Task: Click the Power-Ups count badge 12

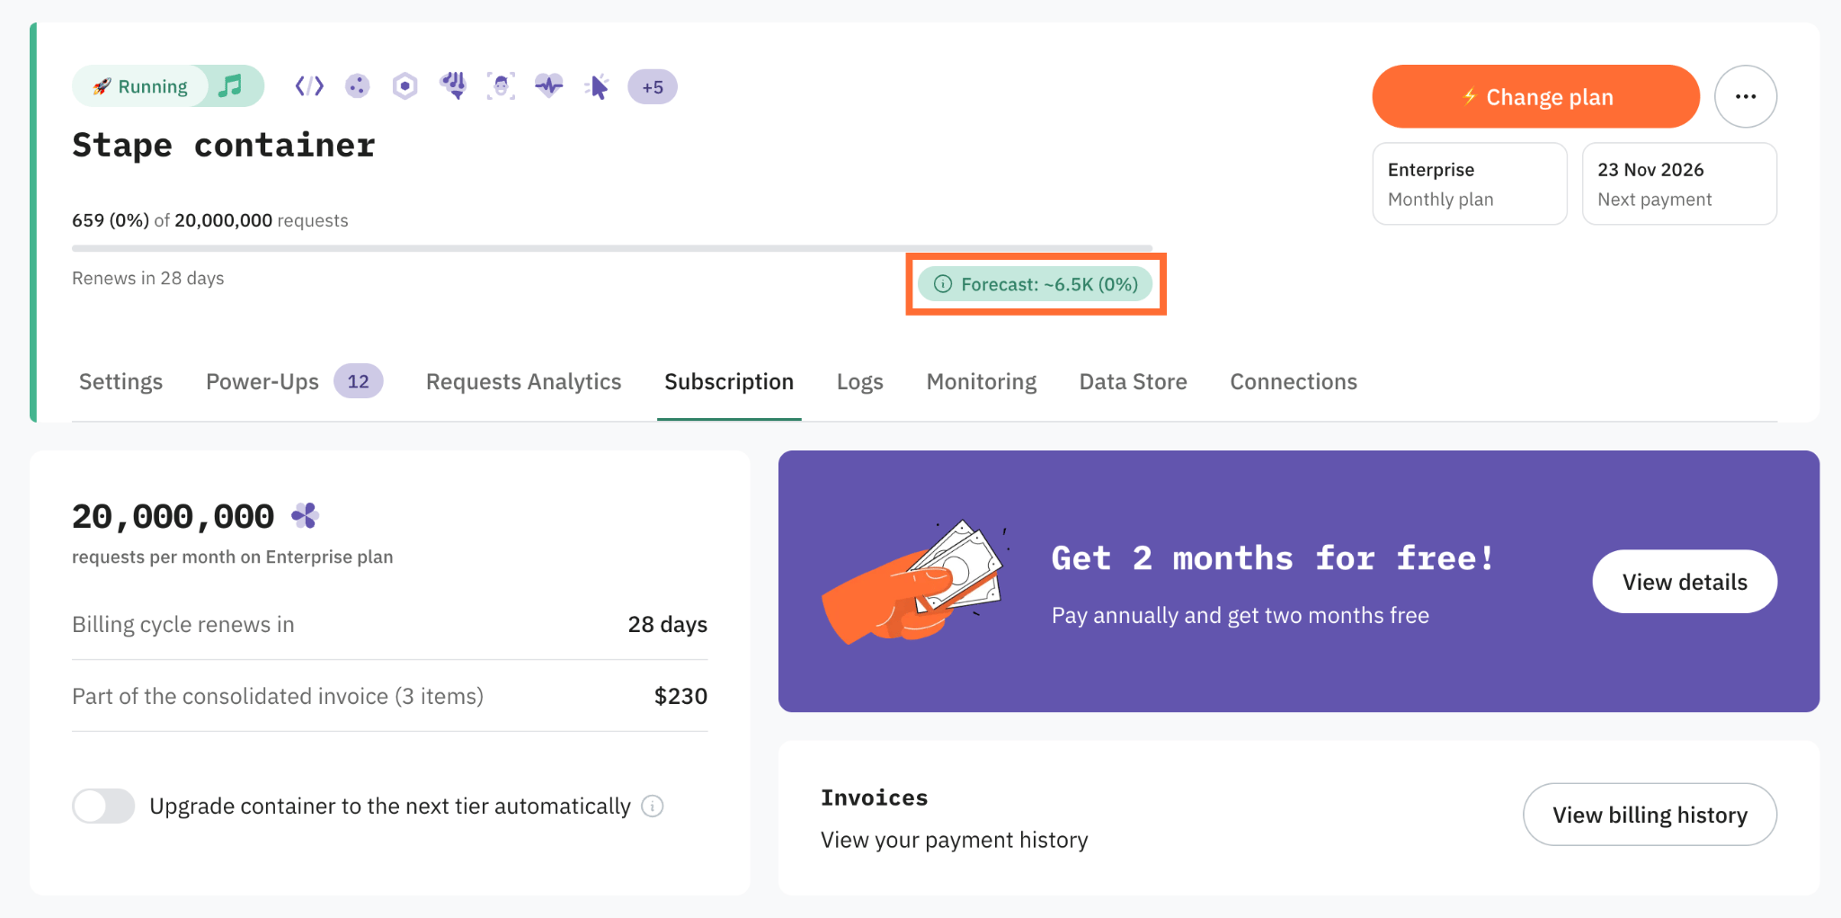Action: tap(359, 381)
